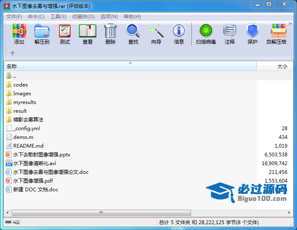The height and width of the screenshot is (230, 297).
Task: Start the 向导 (Wizard) wand tool
Action: click(x=156, y=34)
